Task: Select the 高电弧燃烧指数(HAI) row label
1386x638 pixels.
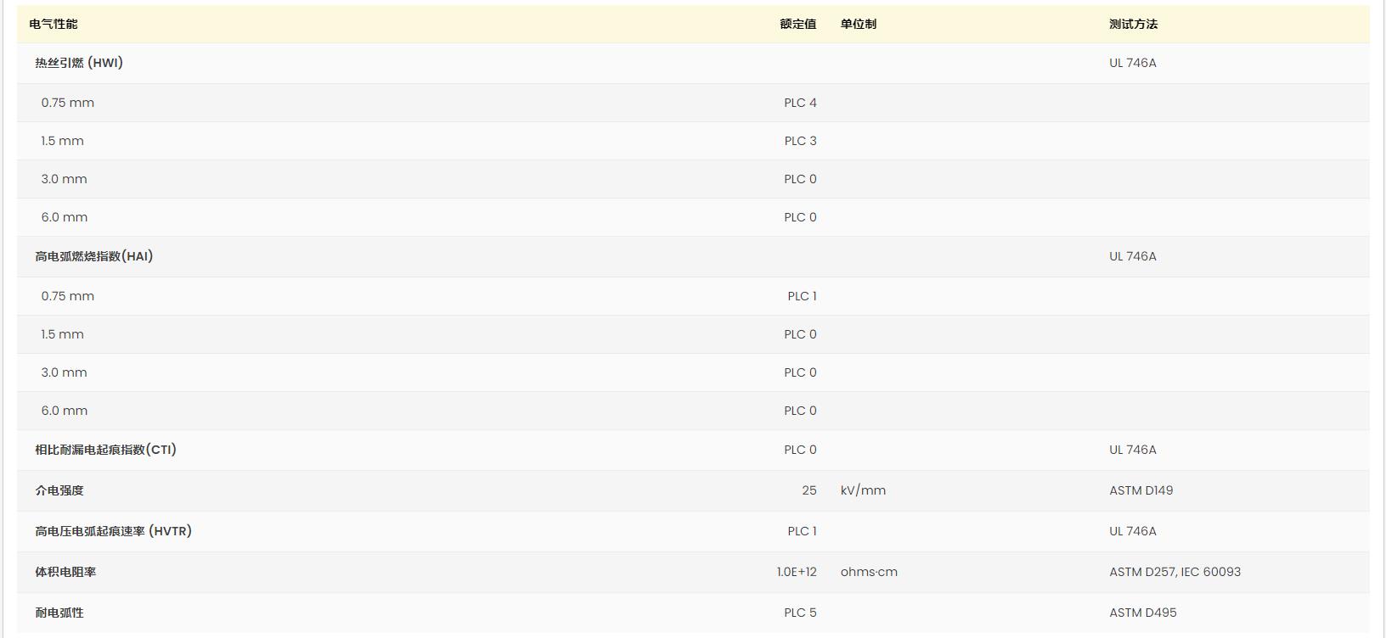Action: [x=94, y=256]
